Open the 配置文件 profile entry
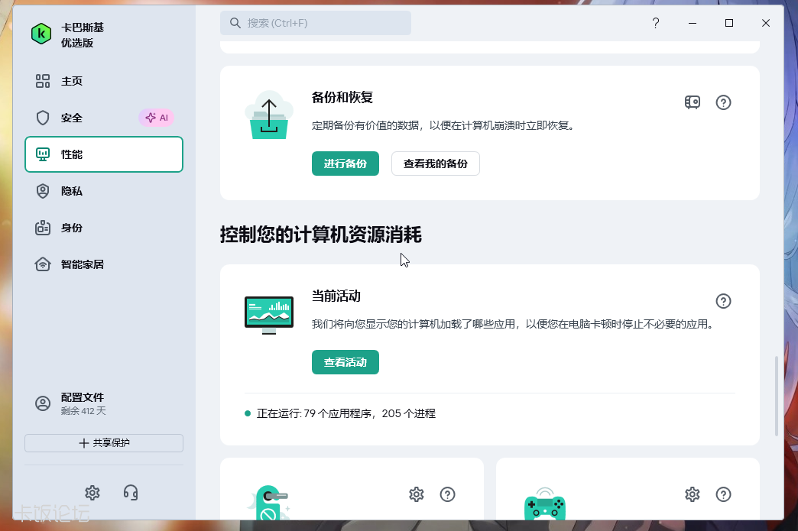 coord(104,403)
